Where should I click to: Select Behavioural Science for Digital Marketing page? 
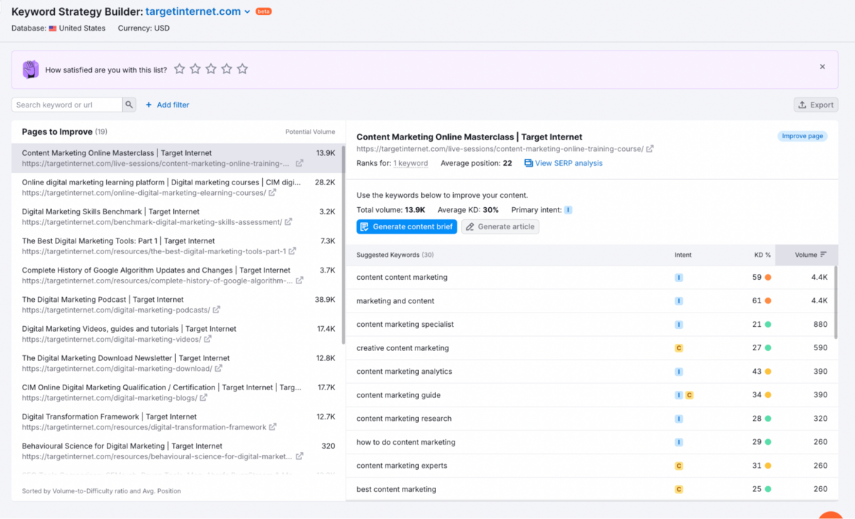[x=177, y=451]
